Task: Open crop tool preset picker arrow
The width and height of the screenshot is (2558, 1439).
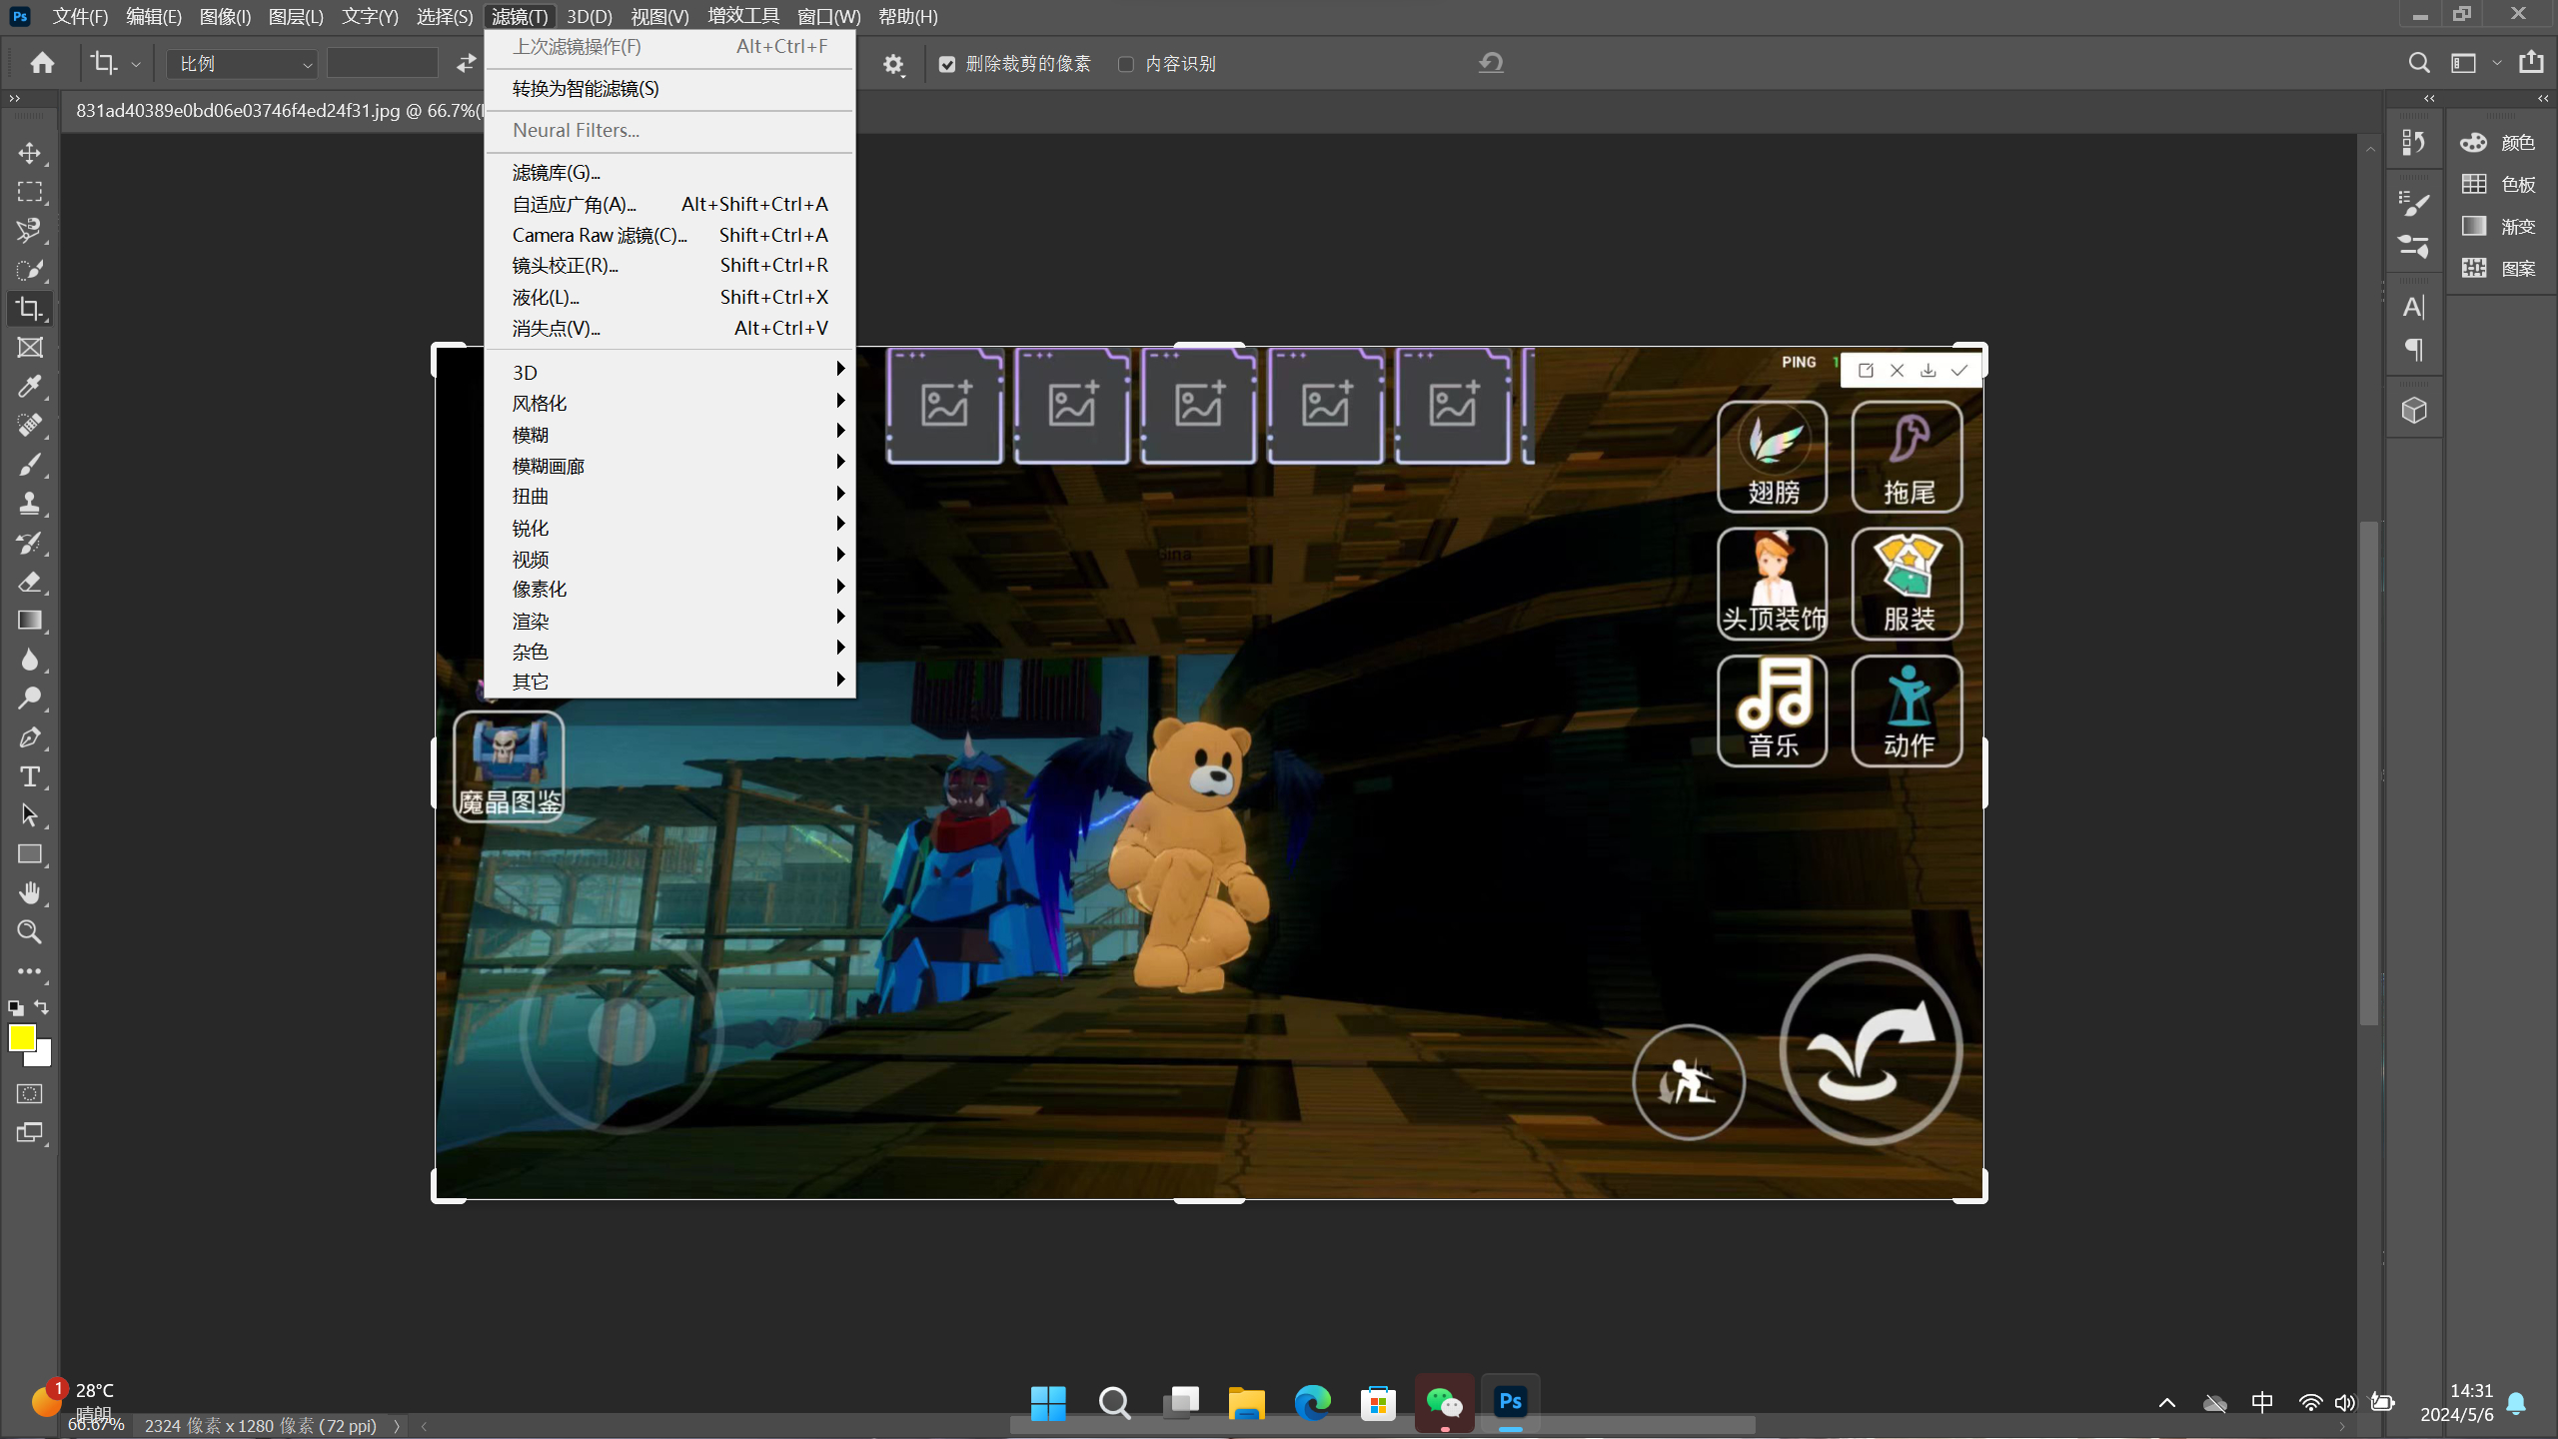Action: 136,64
